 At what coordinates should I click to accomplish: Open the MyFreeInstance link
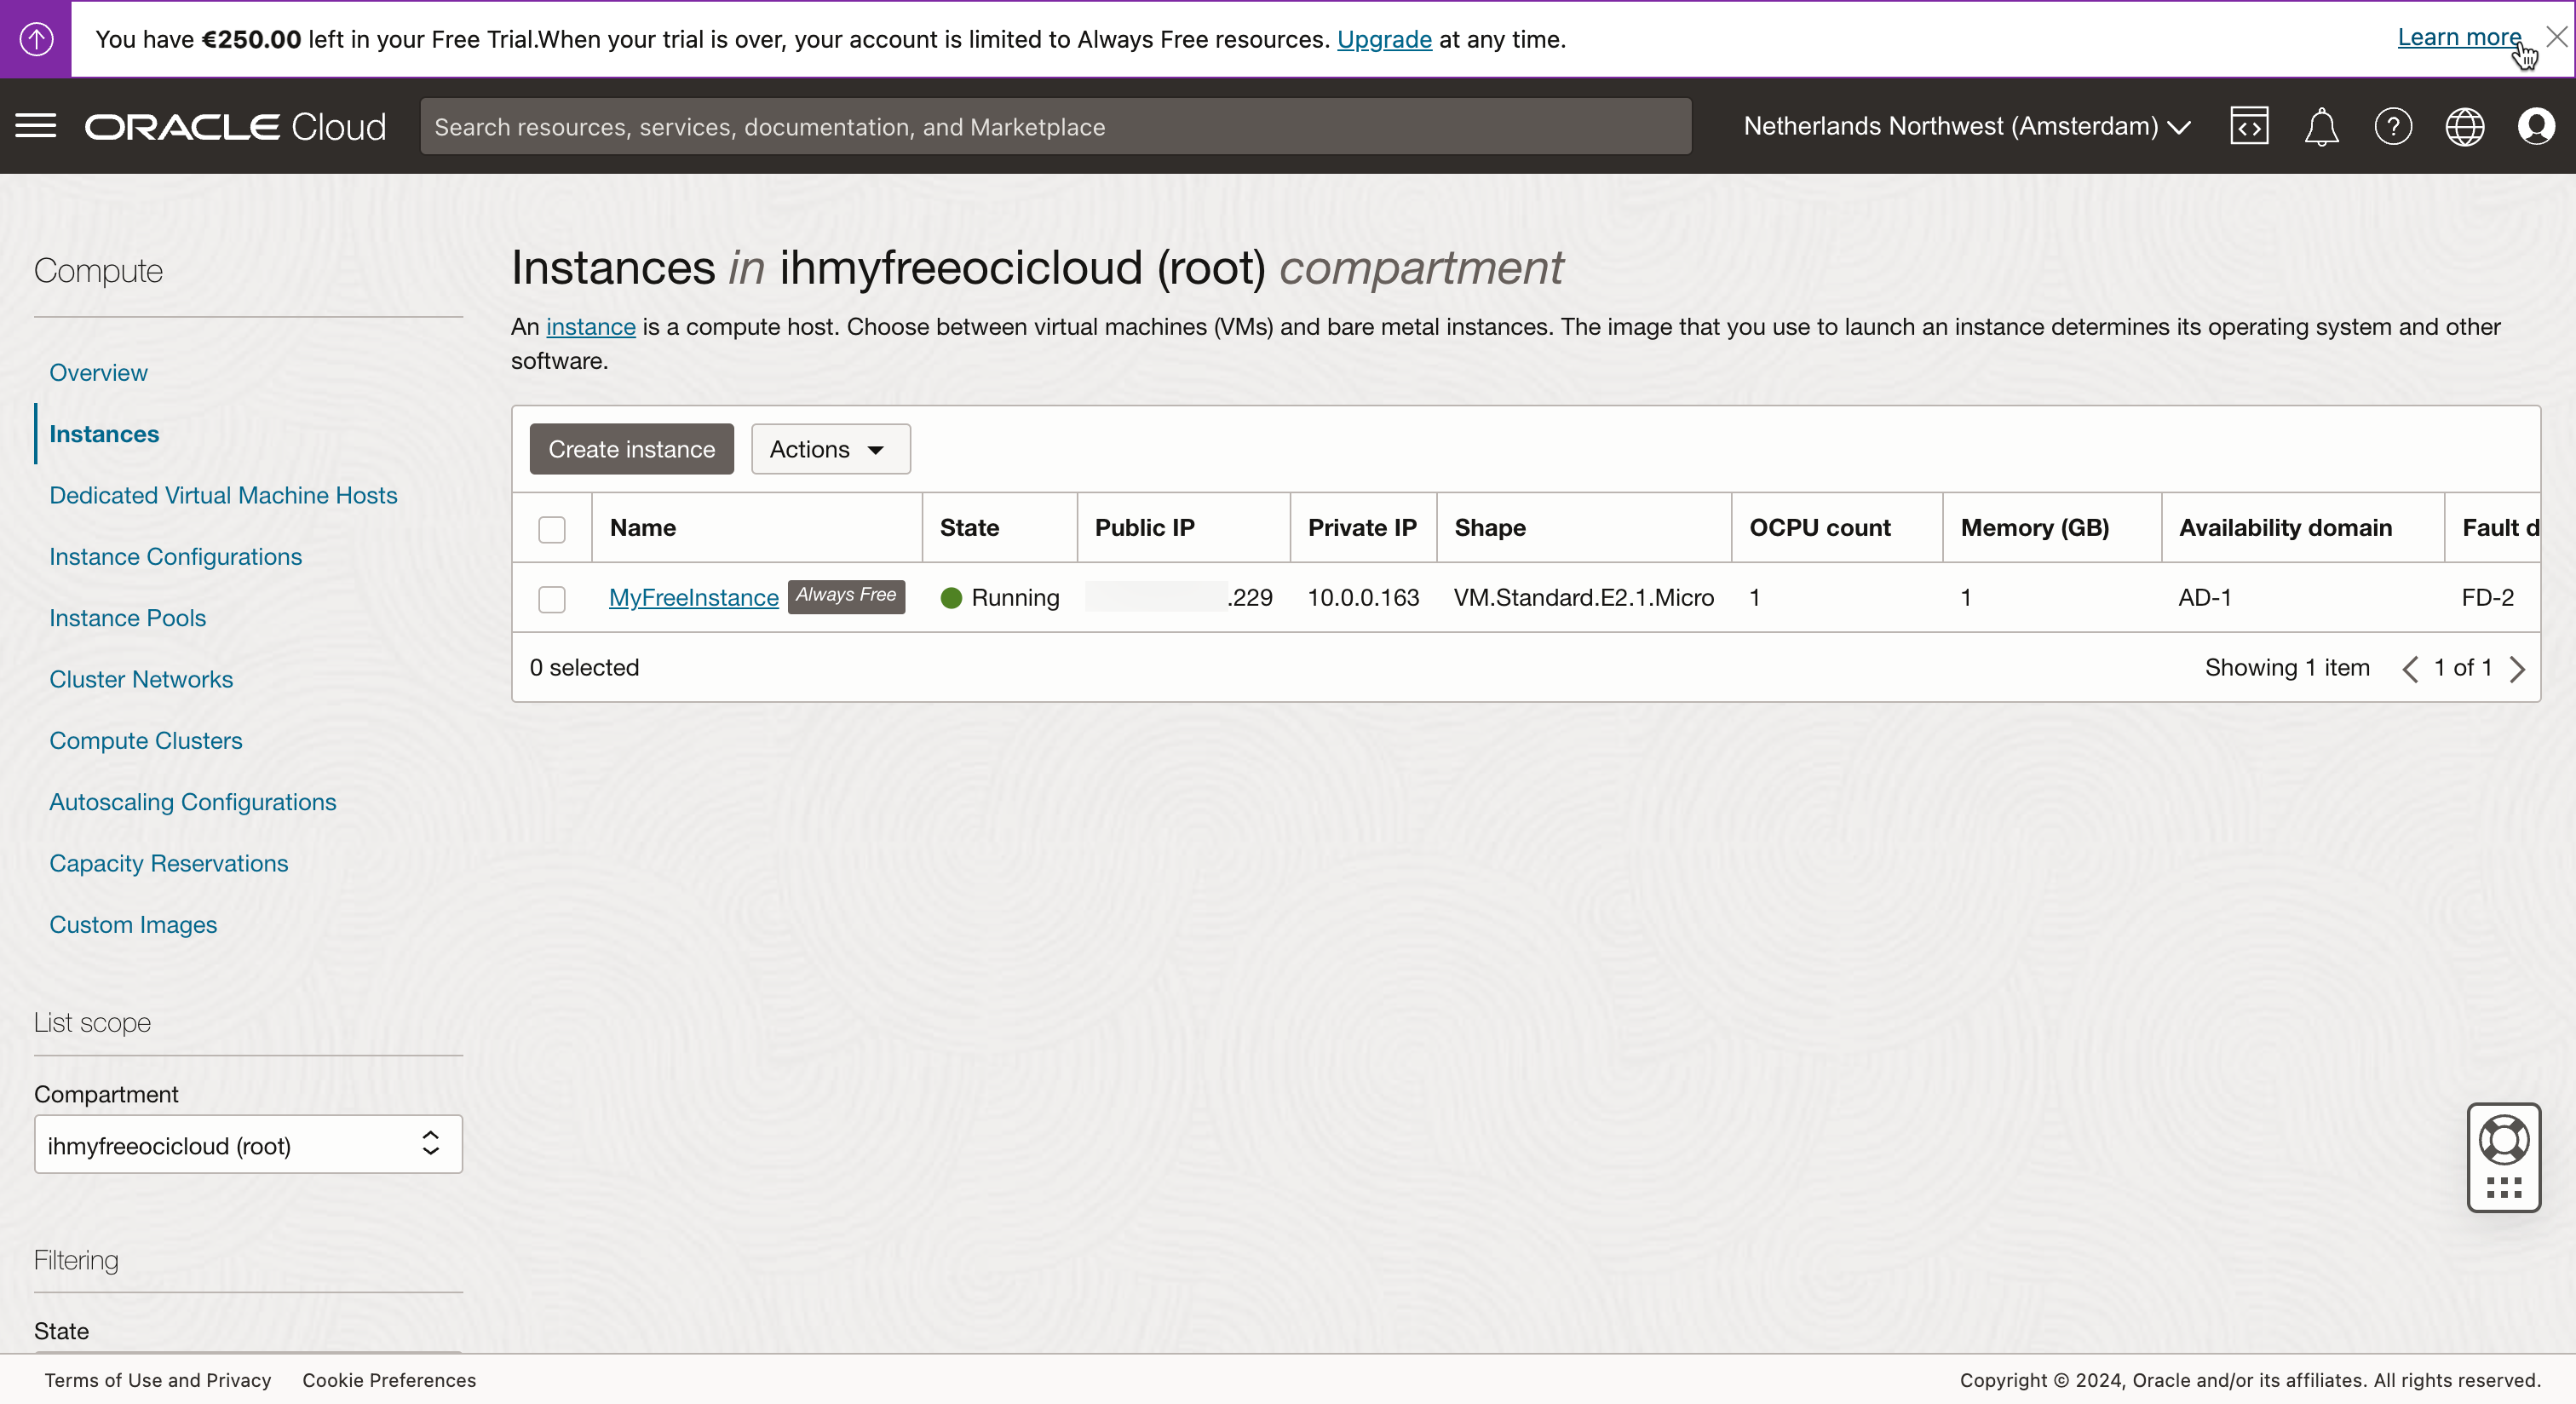(693, 598)
